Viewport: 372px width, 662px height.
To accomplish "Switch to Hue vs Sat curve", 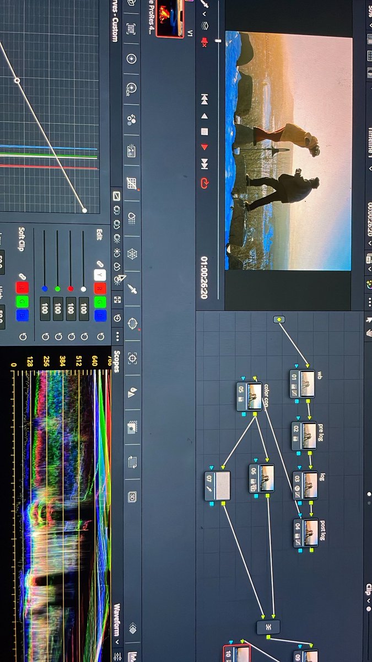I will [x=116, y=225].
